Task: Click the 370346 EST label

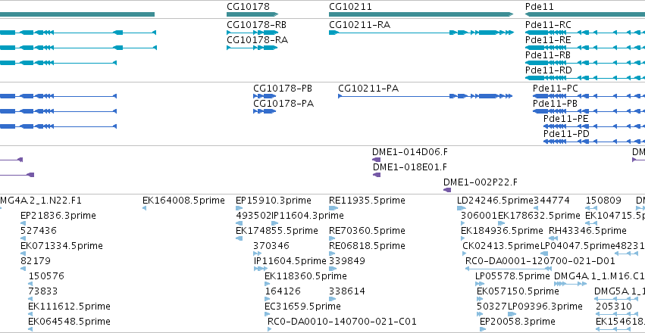Action: (x=271, y=245)
